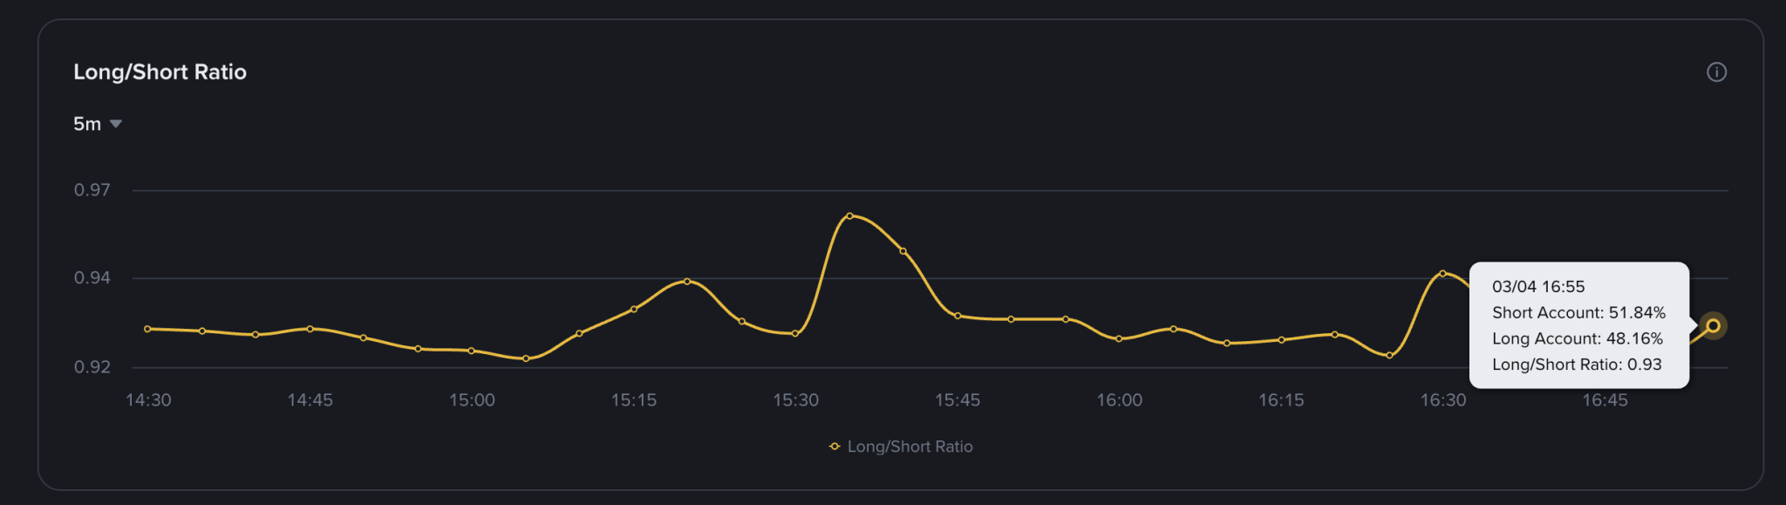1786x505 pixels.
Task: Click the dropdown arrow next to 5m
Action: tap(116, 124)
